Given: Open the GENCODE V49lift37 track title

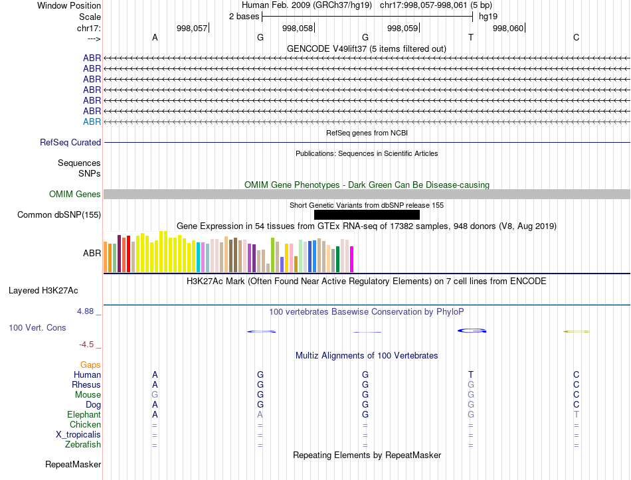Looking at the screenshot, I should click(366, 48).
